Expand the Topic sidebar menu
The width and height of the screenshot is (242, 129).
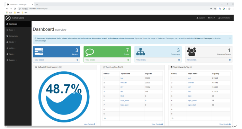click(x=18, y=30)
